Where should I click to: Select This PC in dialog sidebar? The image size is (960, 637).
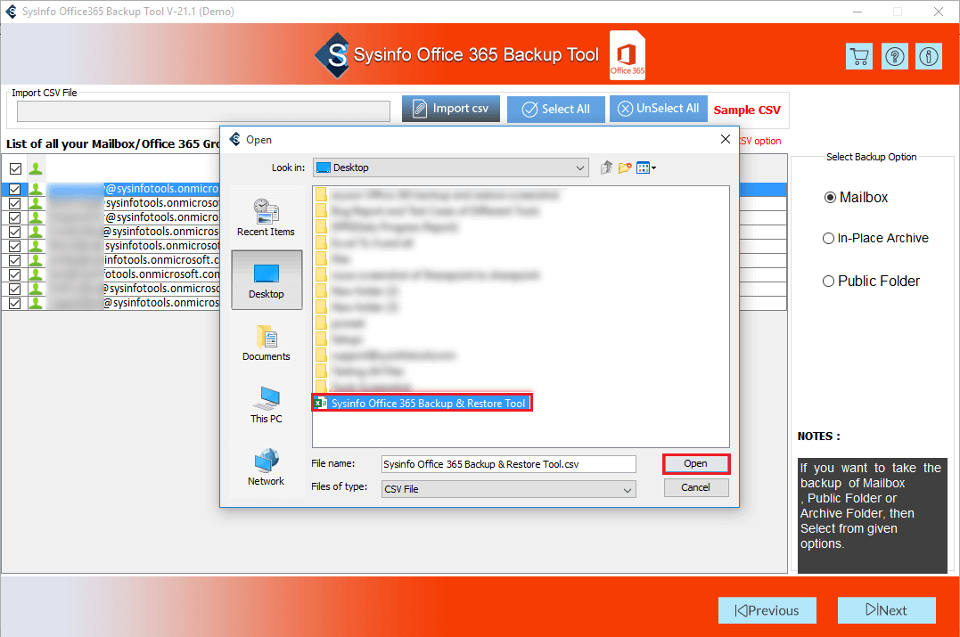click(x=266, y=405)
